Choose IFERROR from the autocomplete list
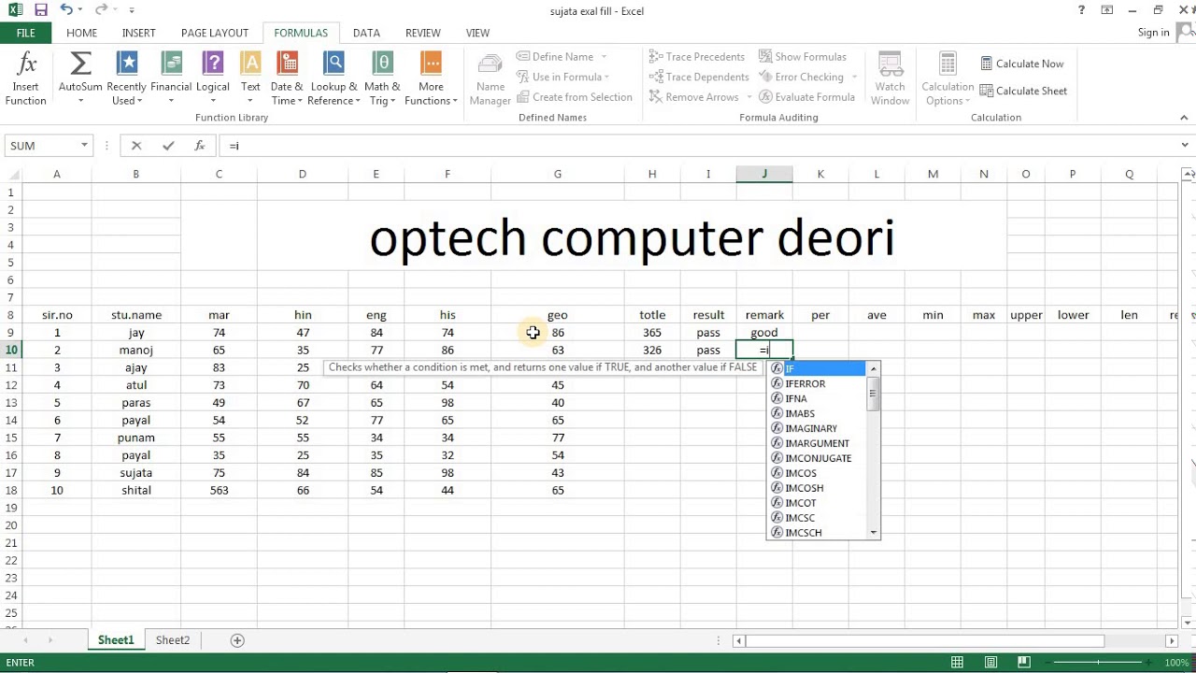Screen dimensions: 1196x673 (x=818, y=383)
